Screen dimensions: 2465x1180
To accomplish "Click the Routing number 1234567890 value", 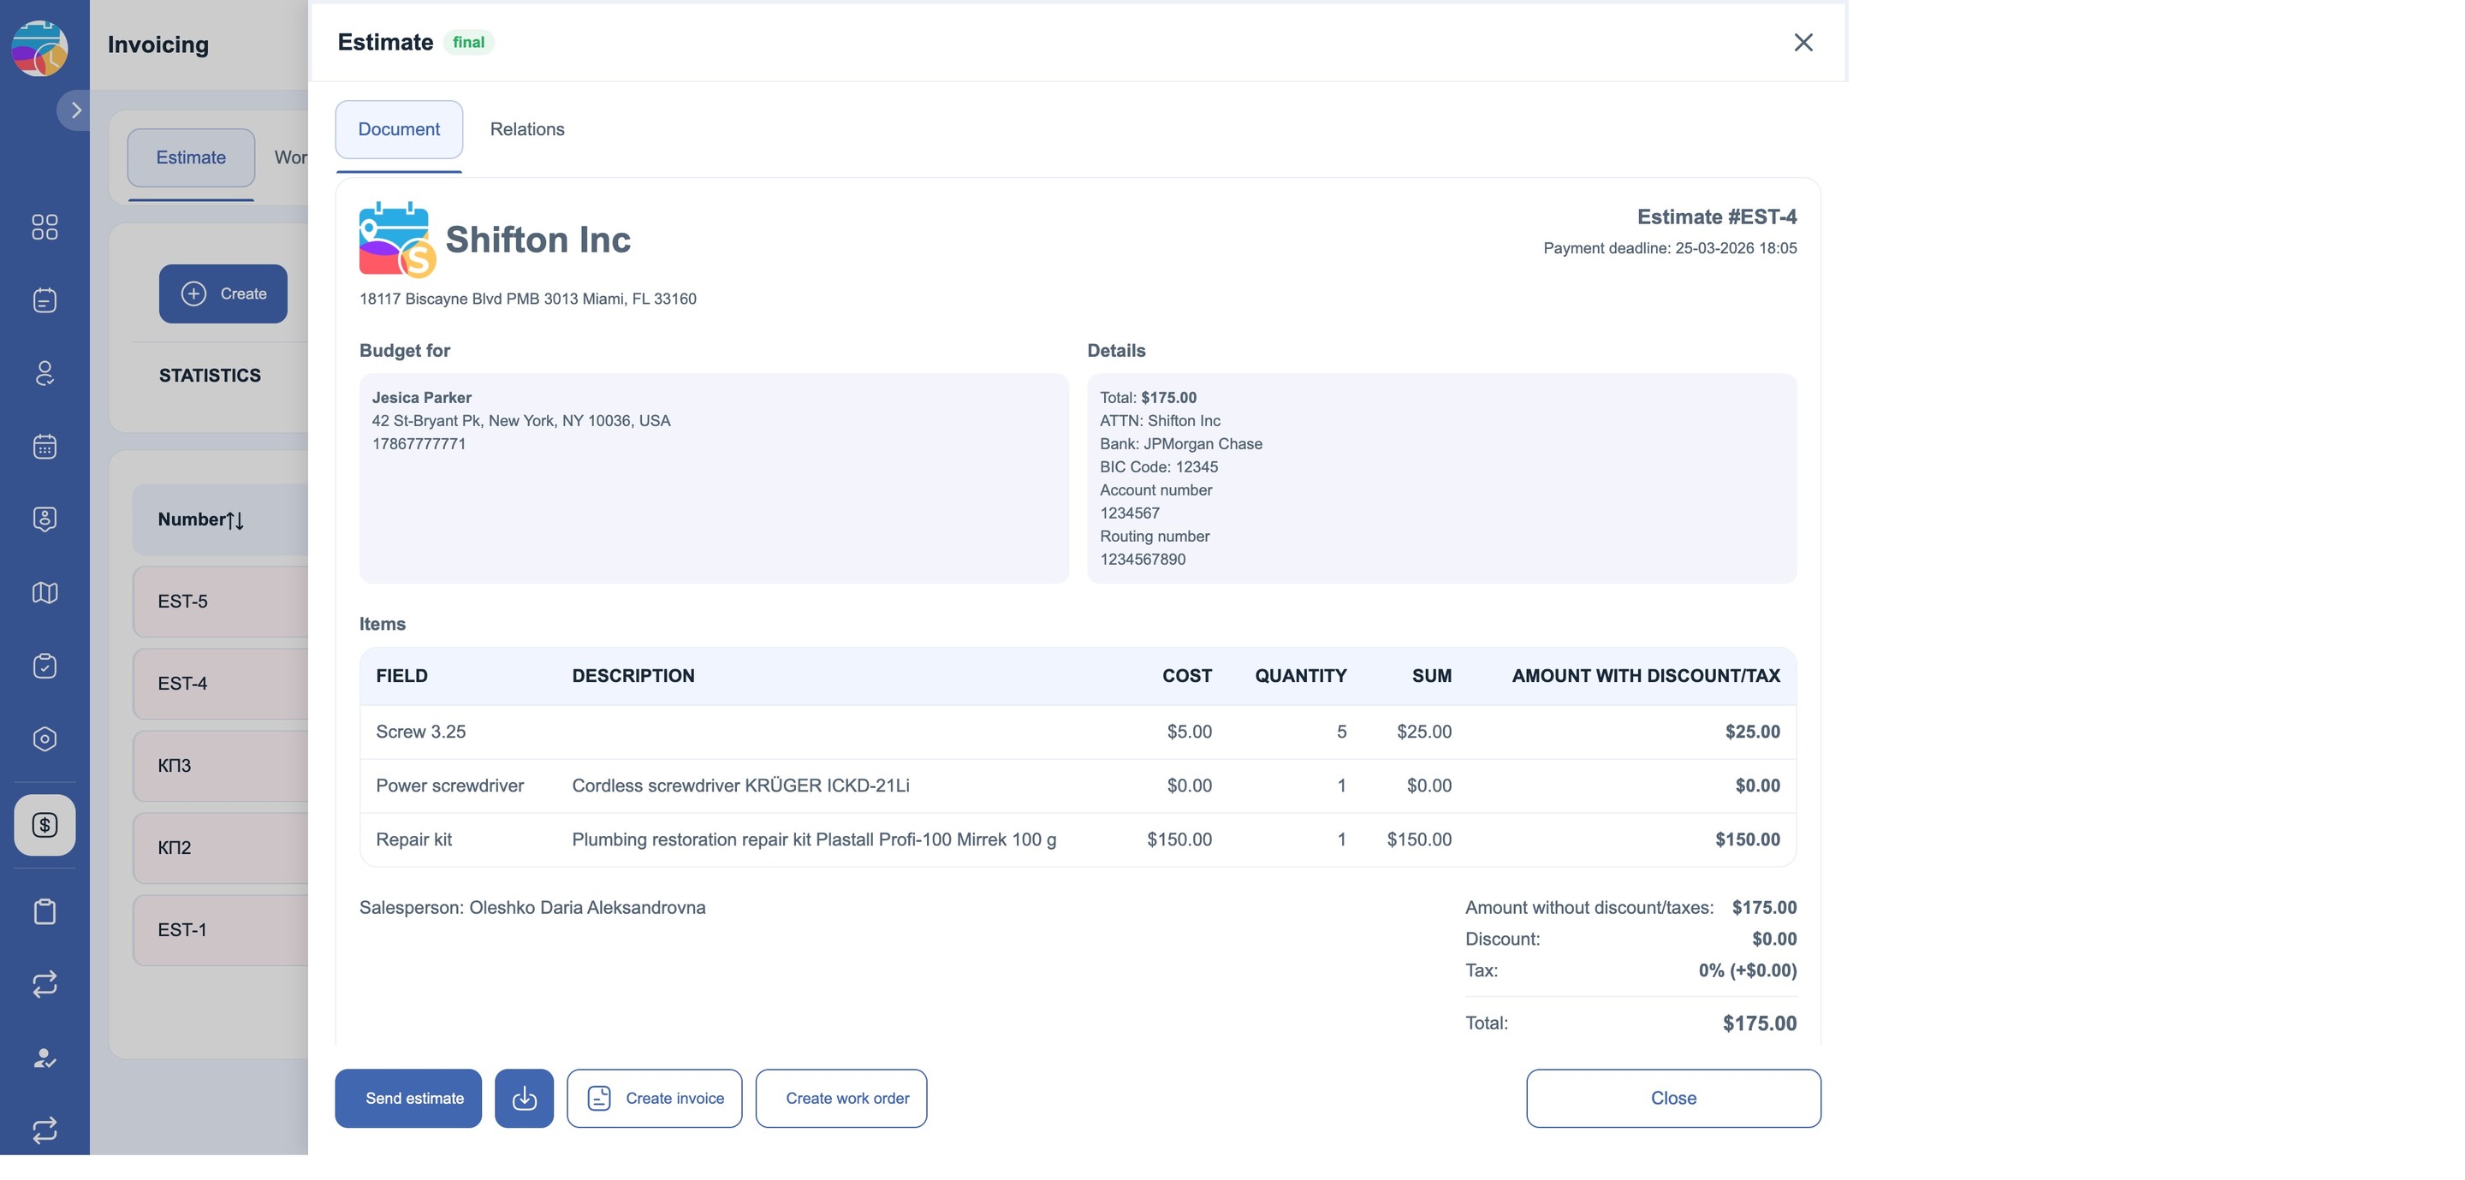I will click(1143, 560).
